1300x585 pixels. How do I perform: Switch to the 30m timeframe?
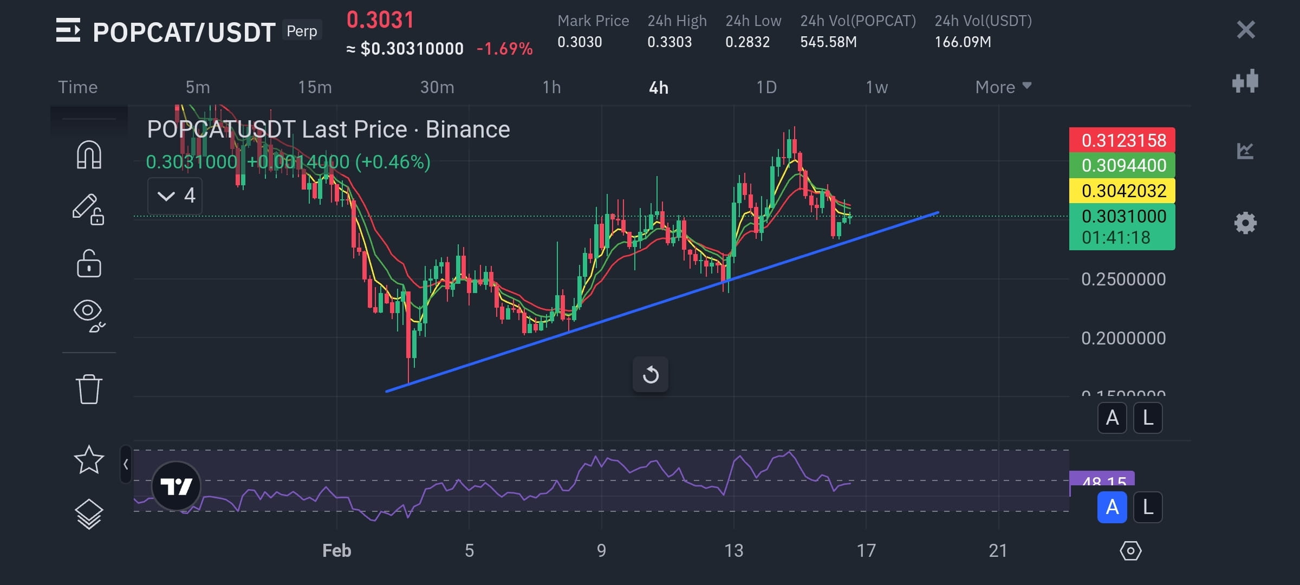click(x=437, y=87)
